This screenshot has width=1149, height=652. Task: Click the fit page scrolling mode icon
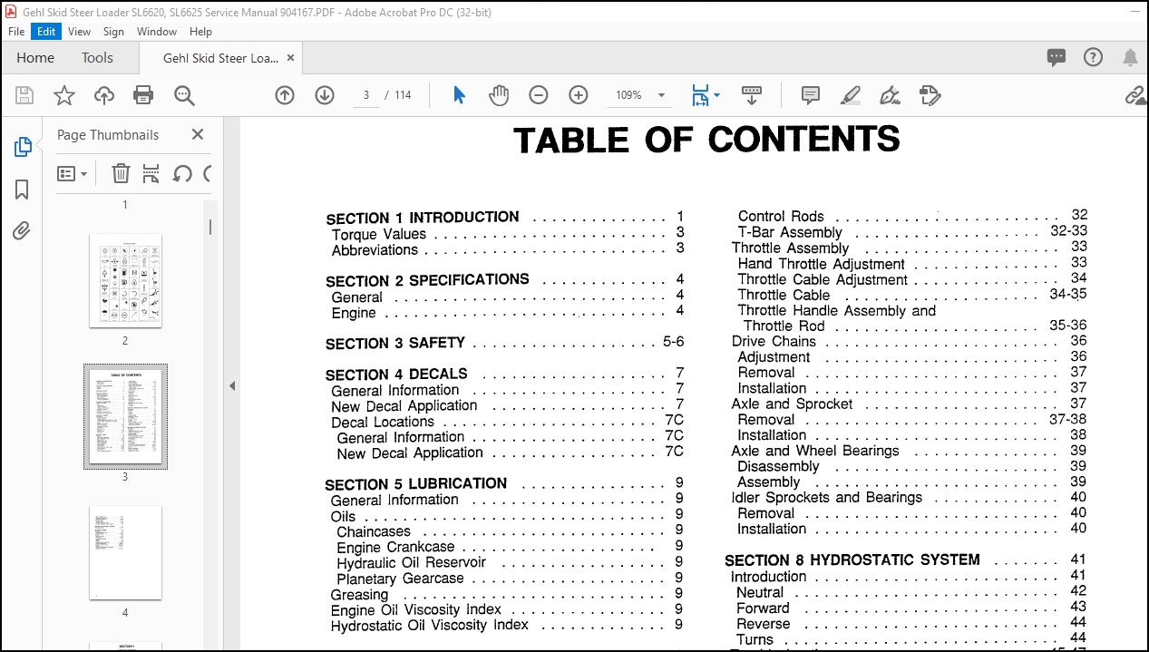(x=699, y=95)
